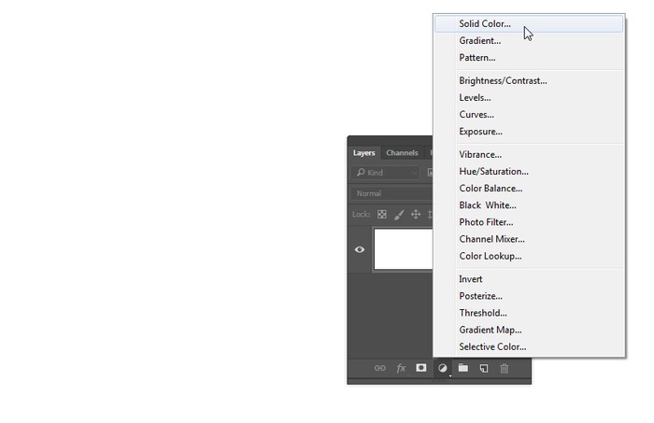This screenshot has height=423, width=654.
Task: Create a new group folder
Action: click(462, 369)
